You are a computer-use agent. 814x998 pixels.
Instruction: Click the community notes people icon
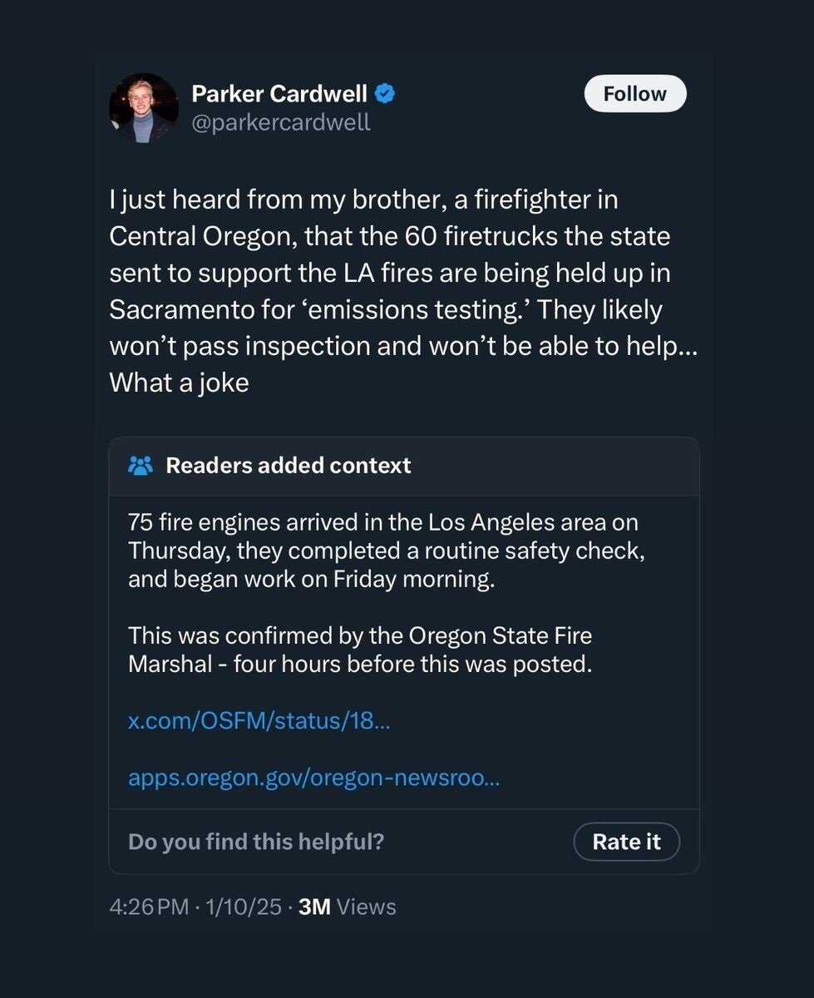(x=141, y=466)
